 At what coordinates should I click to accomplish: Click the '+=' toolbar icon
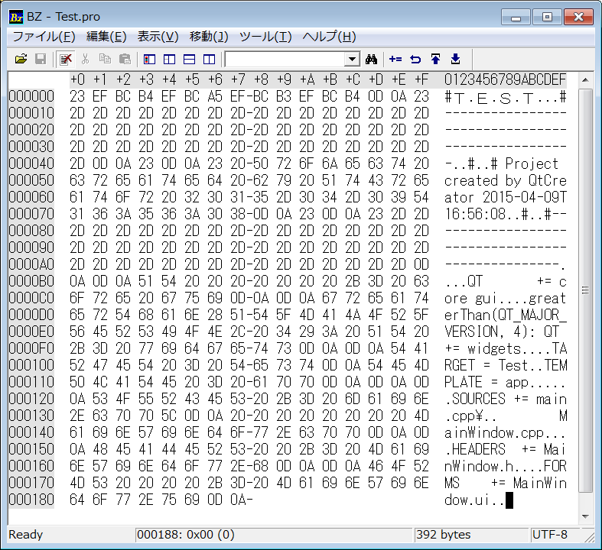pyautogui.click(x=395, y=59)
